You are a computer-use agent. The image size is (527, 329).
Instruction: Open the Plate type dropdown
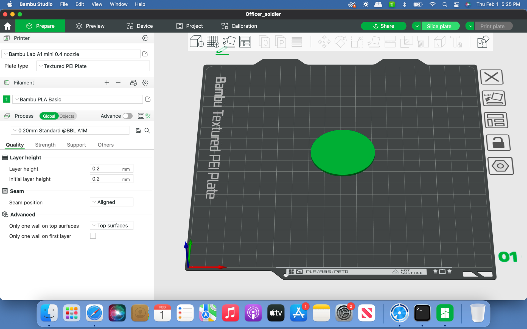93,66
